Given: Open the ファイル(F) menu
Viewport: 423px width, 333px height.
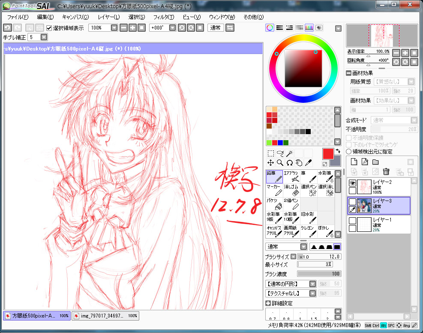Looking at the screenshot, I should click(x=18, y=17).
